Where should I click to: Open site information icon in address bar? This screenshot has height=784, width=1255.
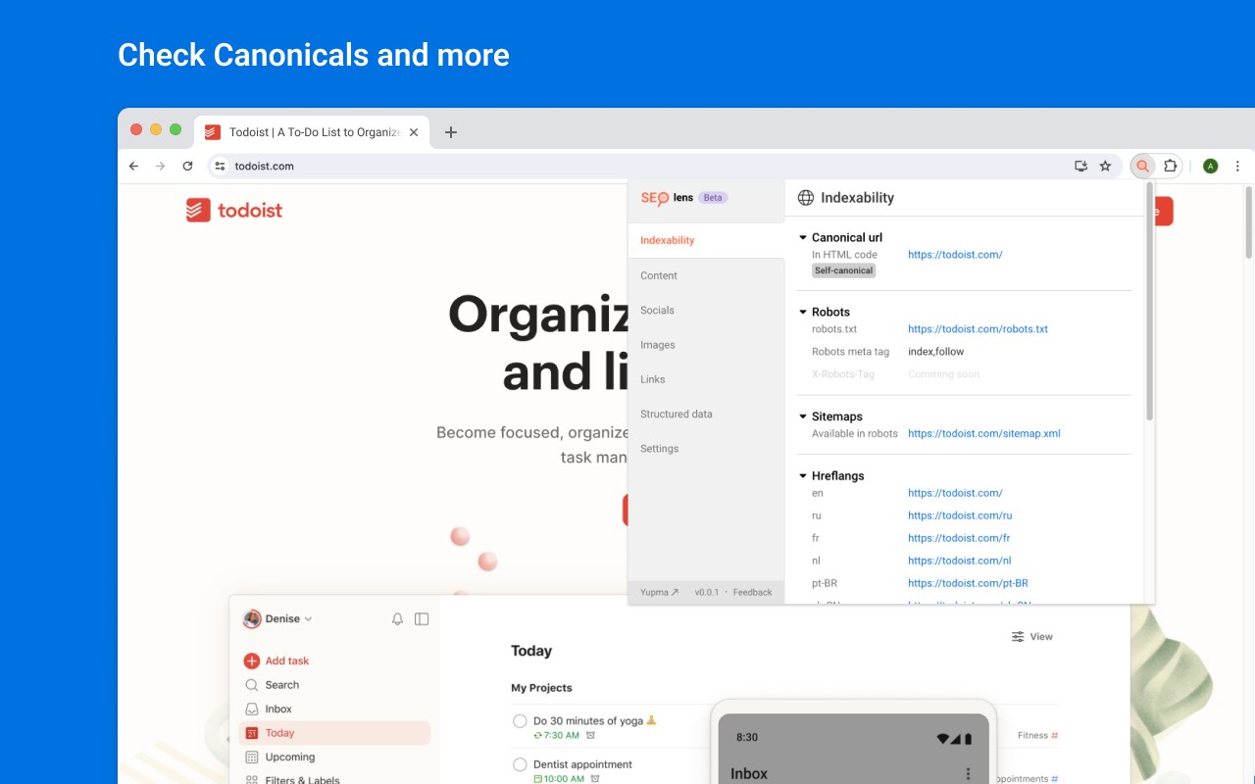point(220,167)
